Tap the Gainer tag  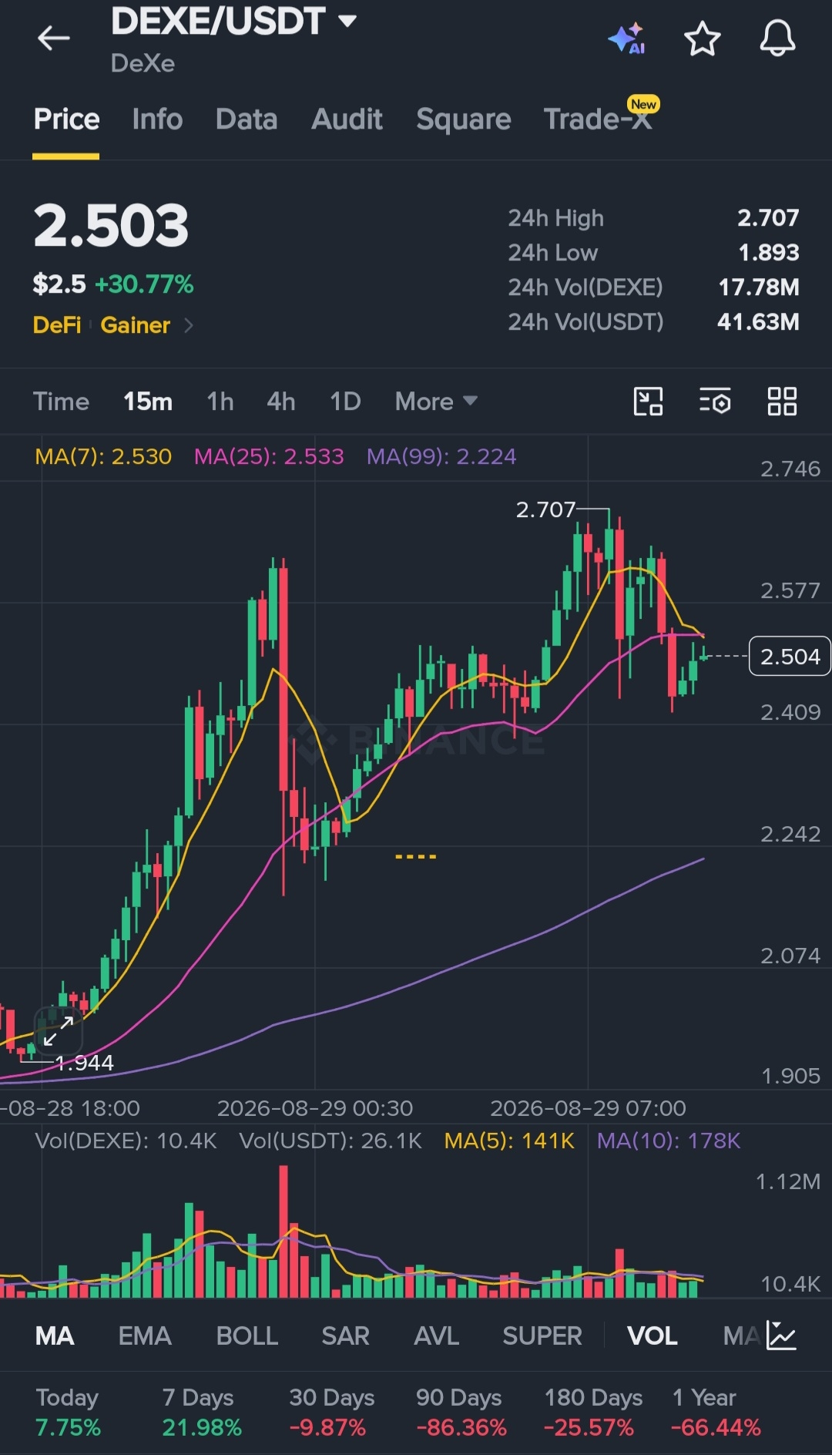click(x=135, y=325)
